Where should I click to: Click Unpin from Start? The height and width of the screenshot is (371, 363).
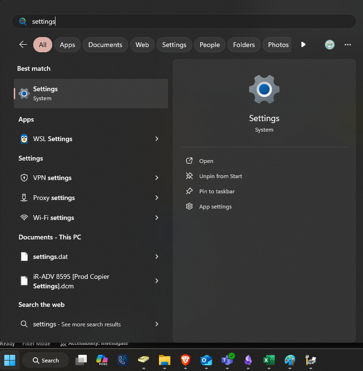coord(221,176)
